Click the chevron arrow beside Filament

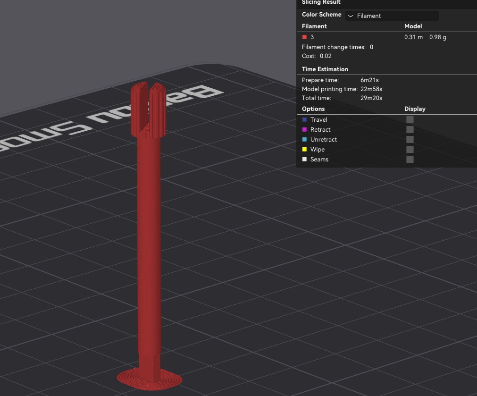pyautogui.click(x=351, y=16)
